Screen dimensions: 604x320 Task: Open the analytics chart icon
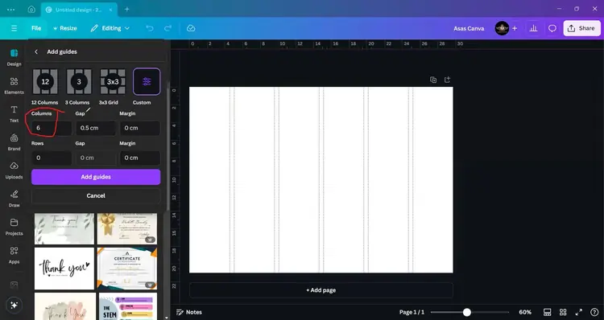[x=533, y=28]
